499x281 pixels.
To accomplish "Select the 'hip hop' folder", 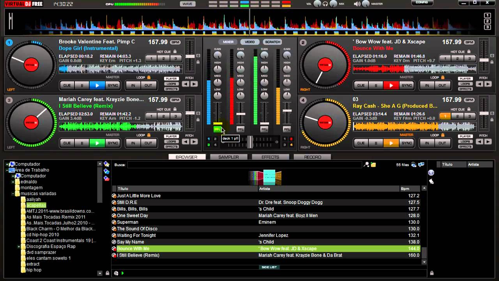I will pyautogui.click(x=34, y=270).
